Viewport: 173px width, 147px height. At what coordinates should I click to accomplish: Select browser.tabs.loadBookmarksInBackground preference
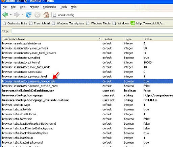pyautogui.click(x=88, y=124)
